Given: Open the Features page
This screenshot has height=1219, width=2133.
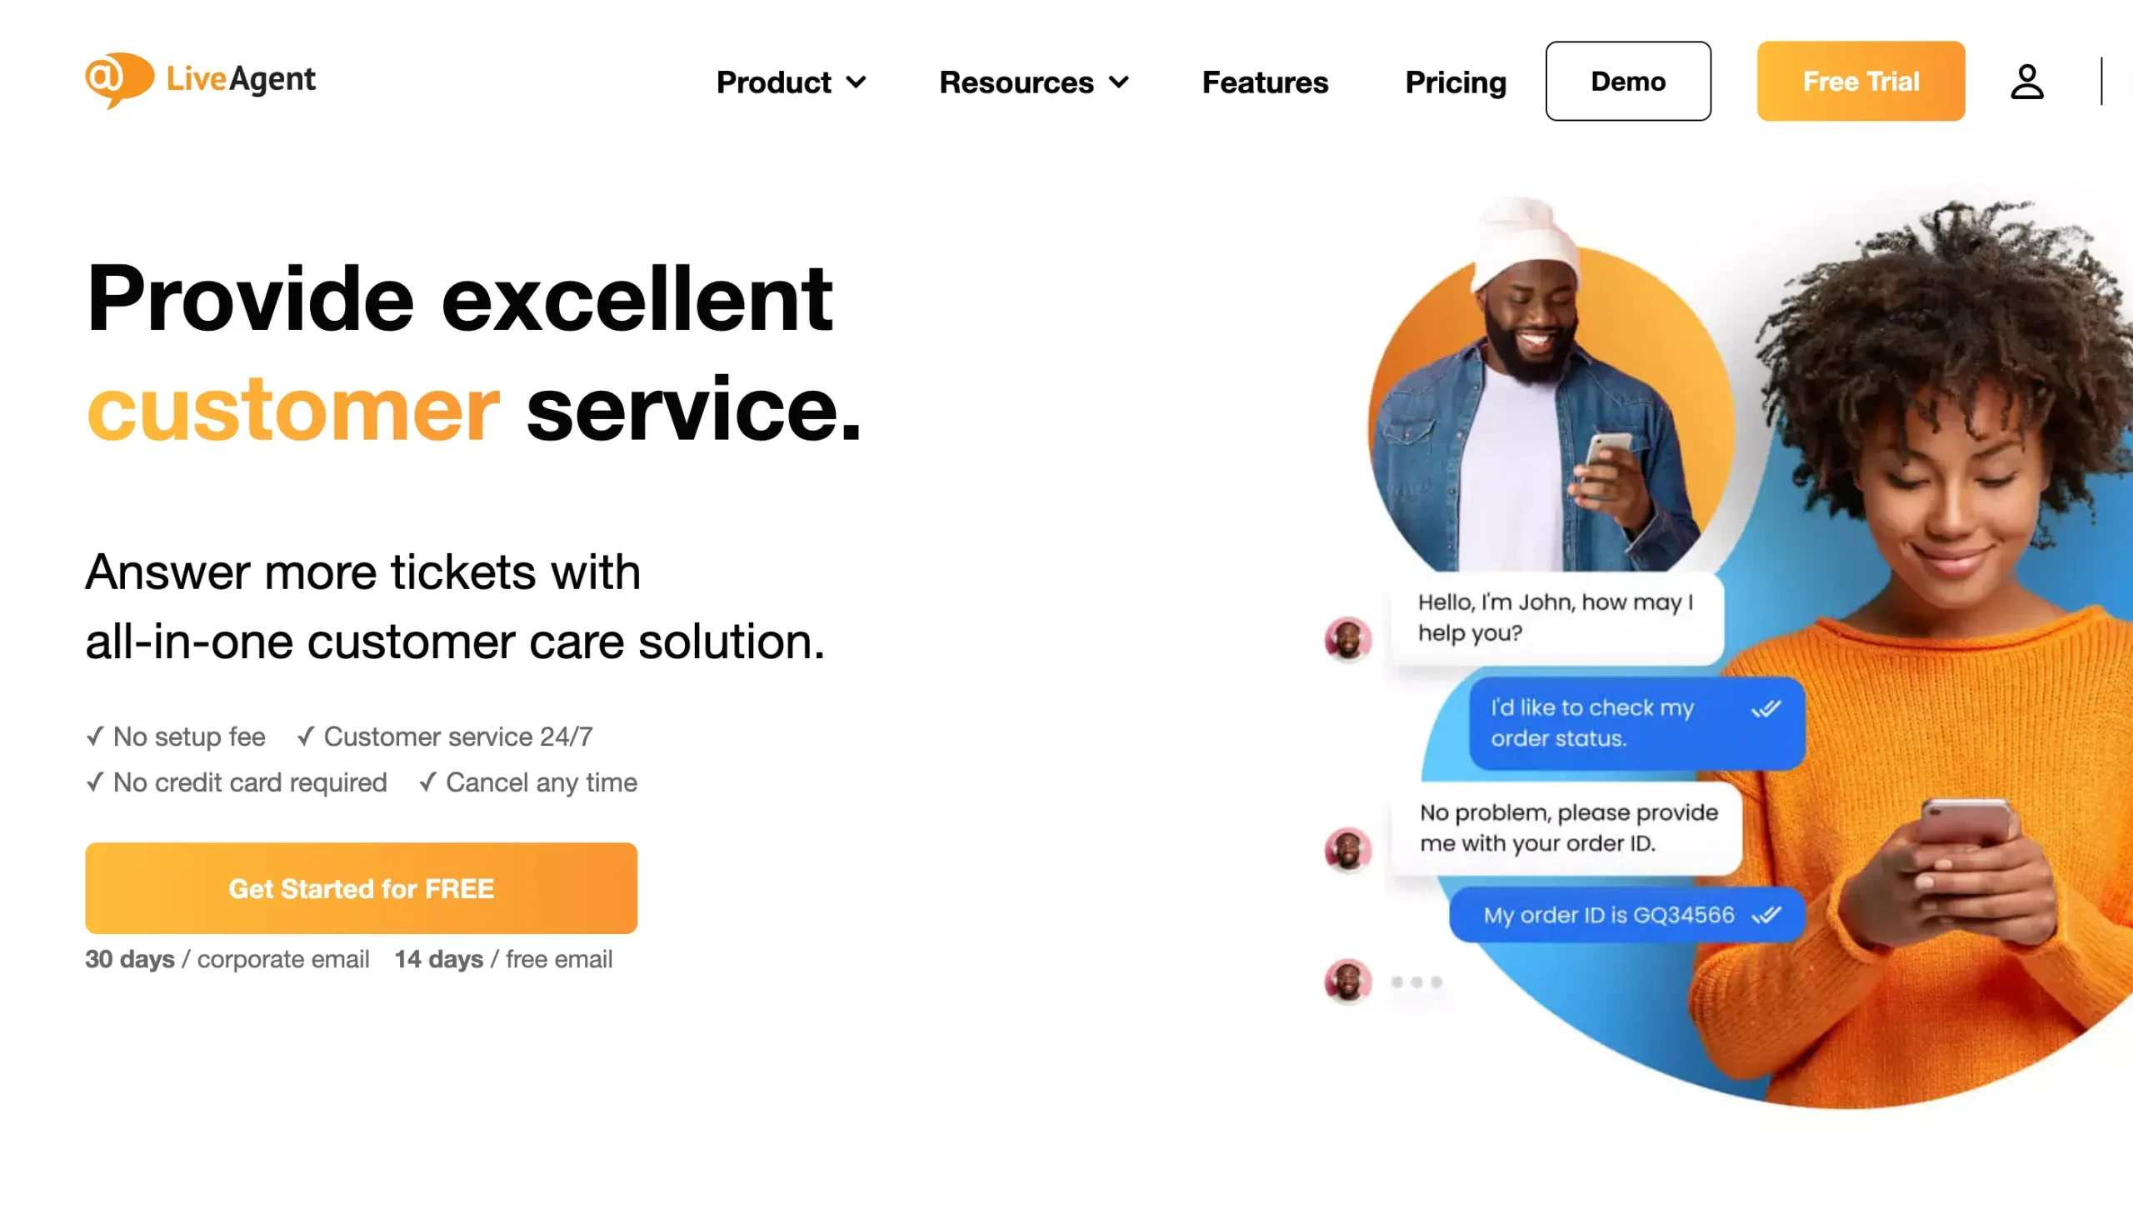Looking at the screenshot, I should tap(1264, 82).
